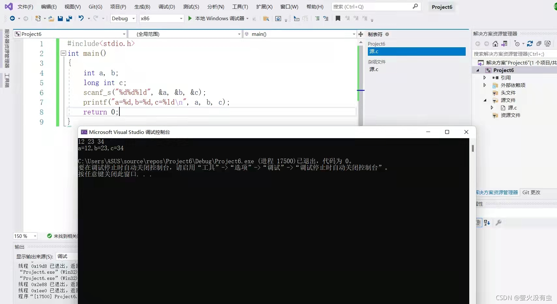Click the find in files folder icon
This screenshot has width=557, height=304.
pos(266,19)
